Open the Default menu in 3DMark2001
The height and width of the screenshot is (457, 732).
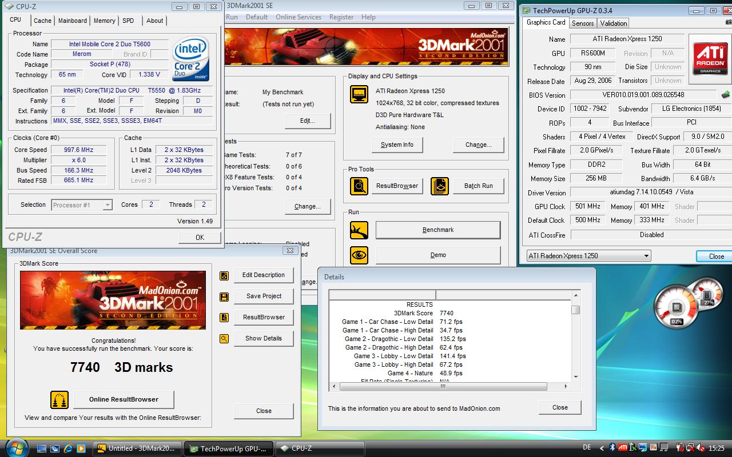[x=257, y=17]
